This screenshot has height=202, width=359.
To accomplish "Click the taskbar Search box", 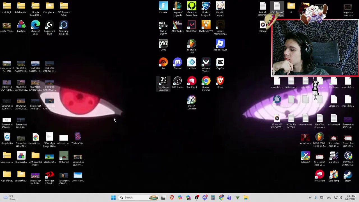I will (x=138, y=198).
